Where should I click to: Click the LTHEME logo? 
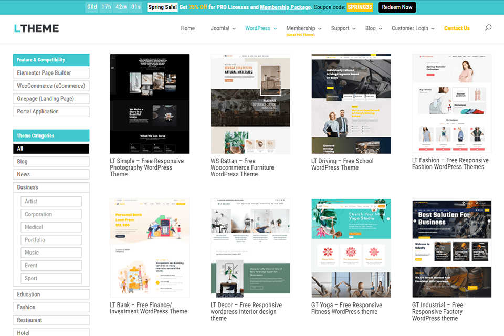(x=36, y=28)
